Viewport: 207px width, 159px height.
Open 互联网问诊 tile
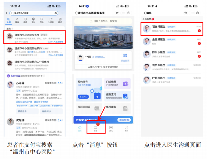click(x=89, y=109)
